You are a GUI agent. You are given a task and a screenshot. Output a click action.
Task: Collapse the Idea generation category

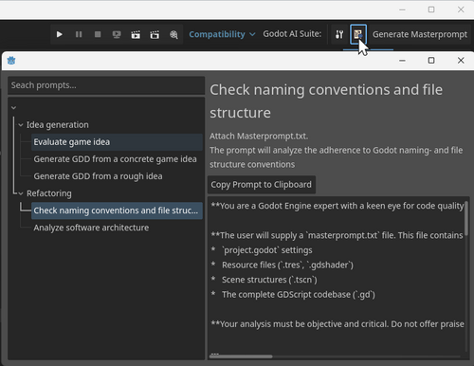tap(21, 125)
